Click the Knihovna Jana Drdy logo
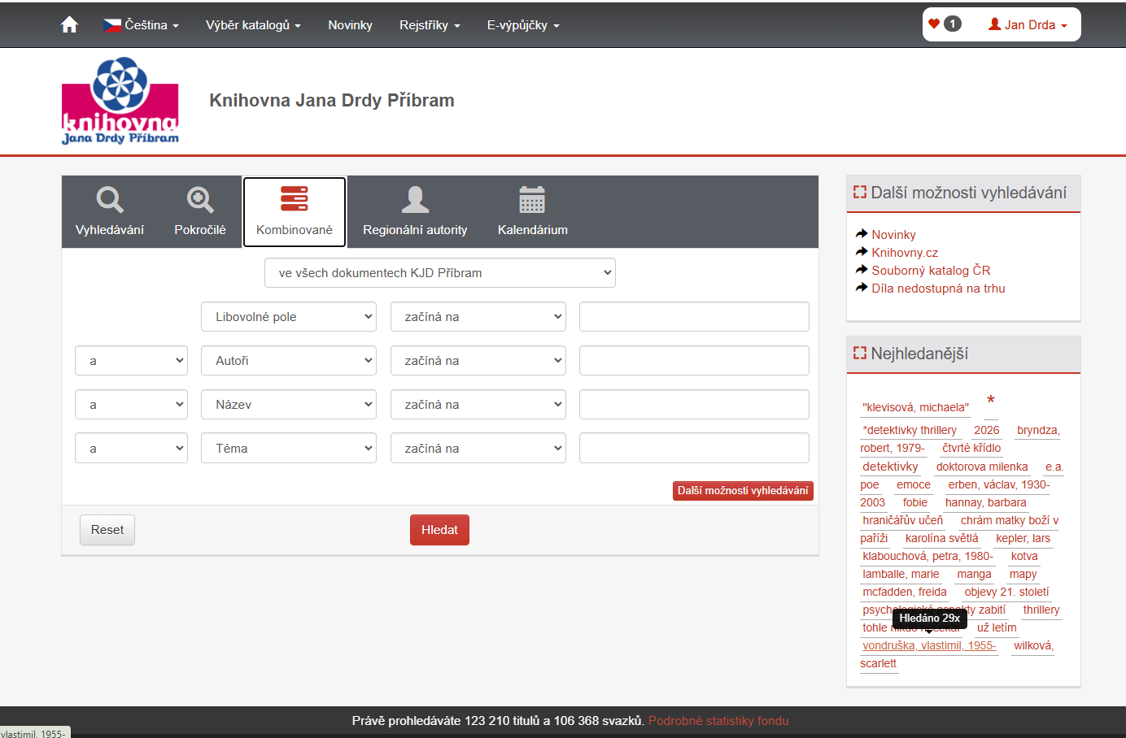1126x738 pixels. [x=120, y=101]
